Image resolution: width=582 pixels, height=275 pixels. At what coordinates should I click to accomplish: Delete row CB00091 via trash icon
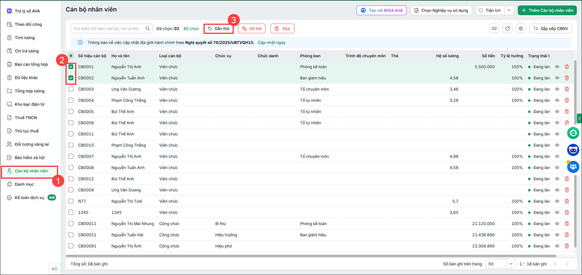[567, 246]
